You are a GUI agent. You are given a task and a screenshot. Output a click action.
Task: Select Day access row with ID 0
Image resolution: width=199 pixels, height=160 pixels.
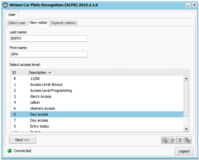pos(97,114)
